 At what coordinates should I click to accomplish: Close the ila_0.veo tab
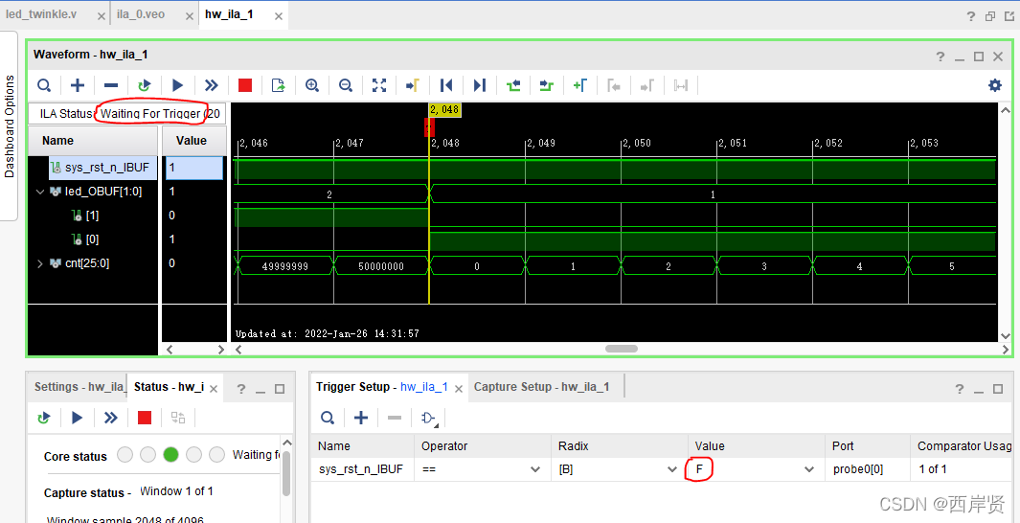192,17
